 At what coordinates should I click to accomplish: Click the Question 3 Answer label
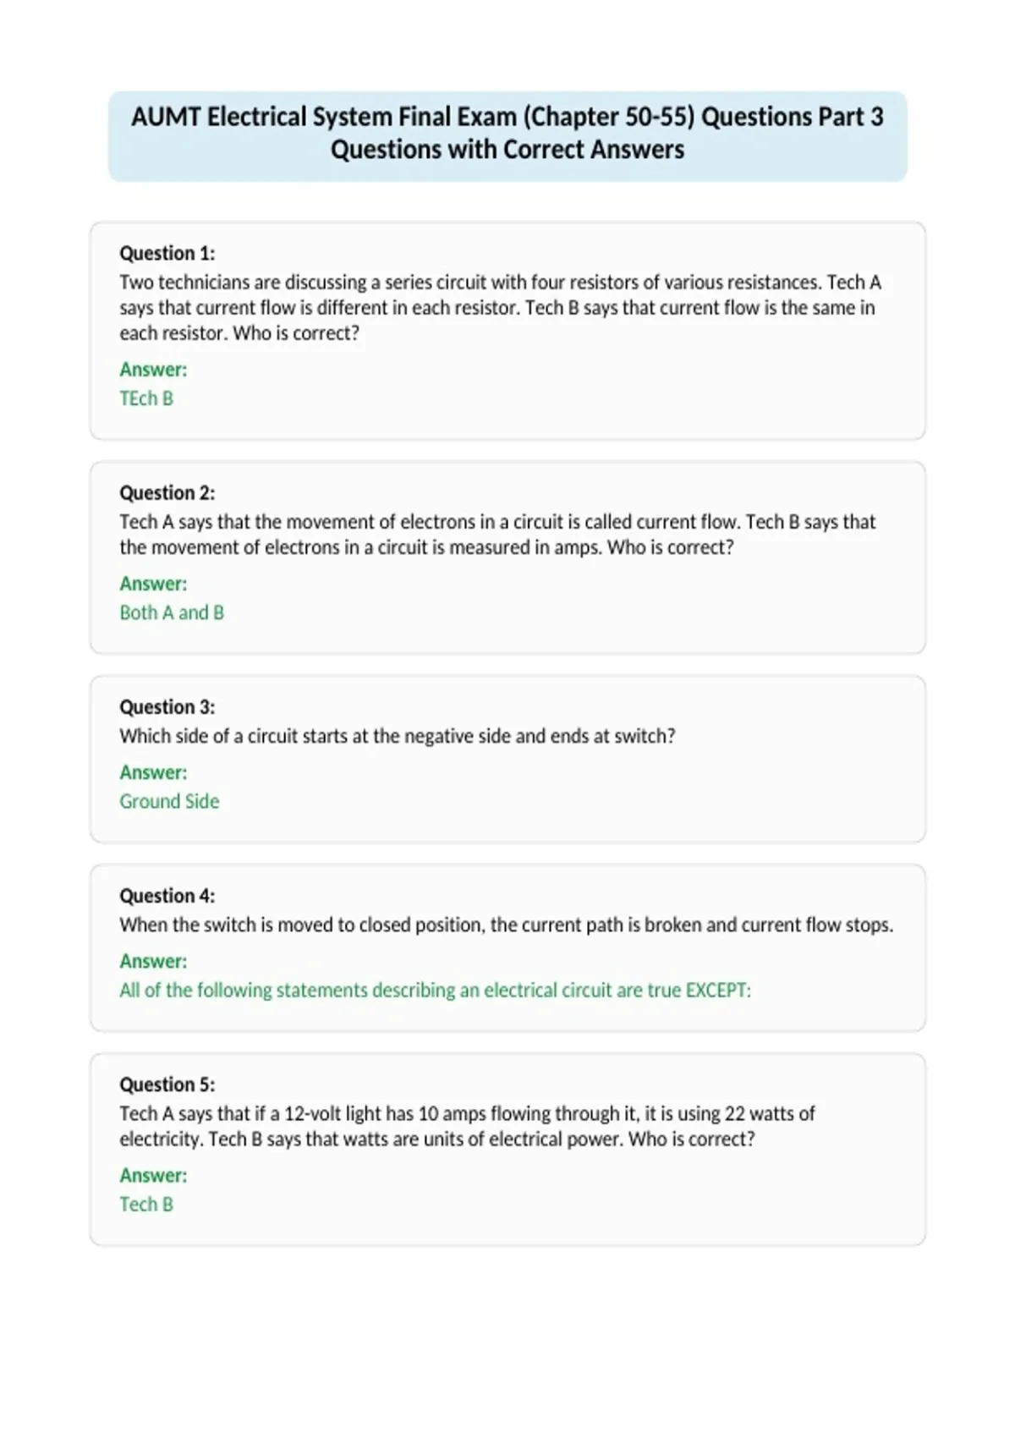tap(153, 772)
